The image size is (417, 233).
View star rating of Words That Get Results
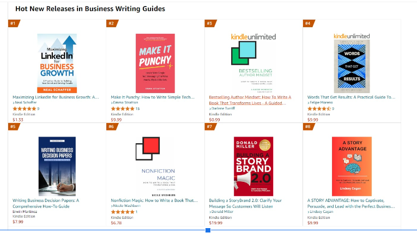tap(319, 109)
